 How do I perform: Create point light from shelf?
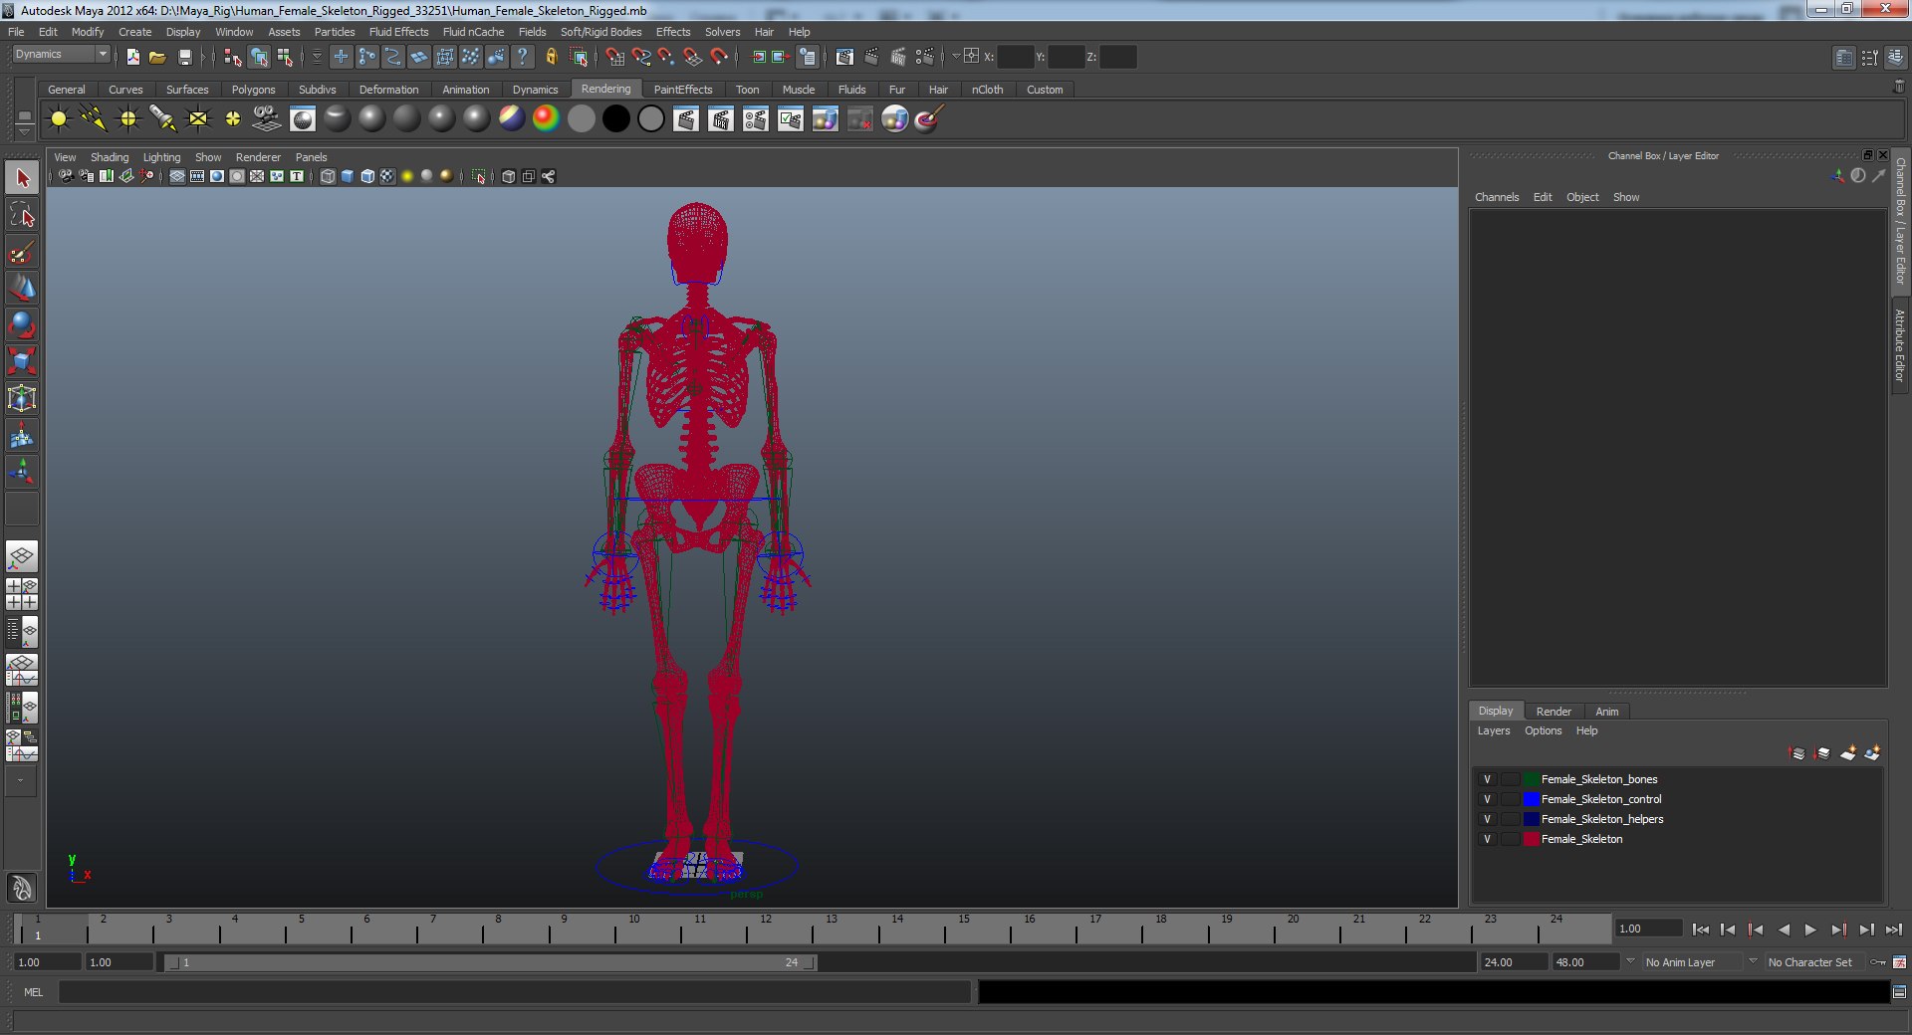pos(128,119)
